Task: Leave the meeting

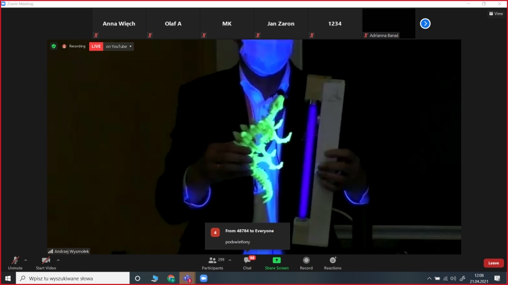Action: pyautogui.click(x=493, y=263)
